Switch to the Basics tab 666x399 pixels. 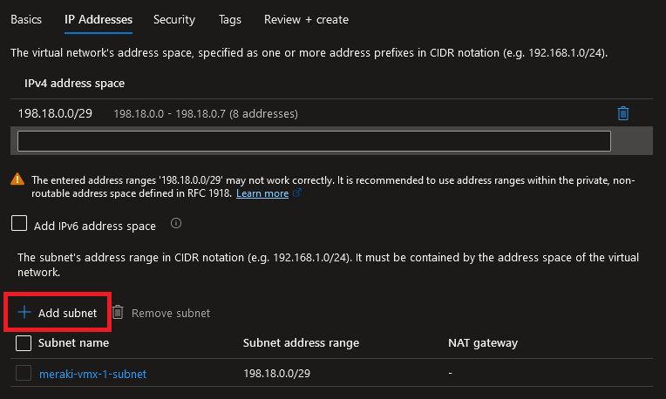pyautogui.click(x=26, y=19)
